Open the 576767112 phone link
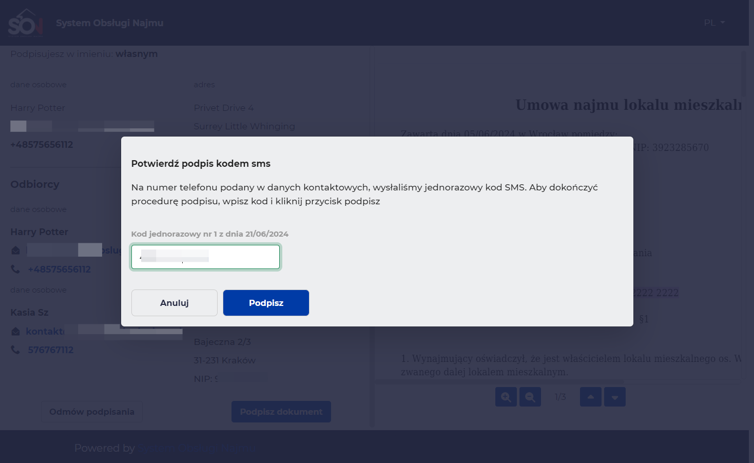The height and width of the screenshot is (463, 754). tap(51, 350)
